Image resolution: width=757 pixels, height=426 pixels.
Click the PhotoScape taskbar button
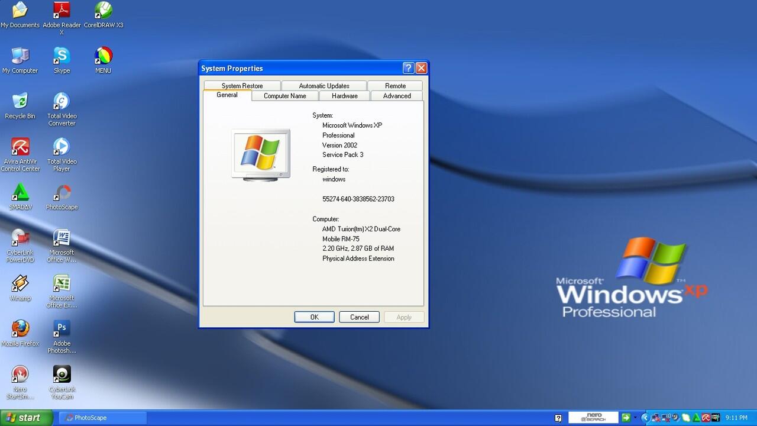[x=103, y=418]
